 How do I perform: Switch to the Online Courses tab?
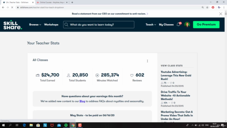pos(52,2)
